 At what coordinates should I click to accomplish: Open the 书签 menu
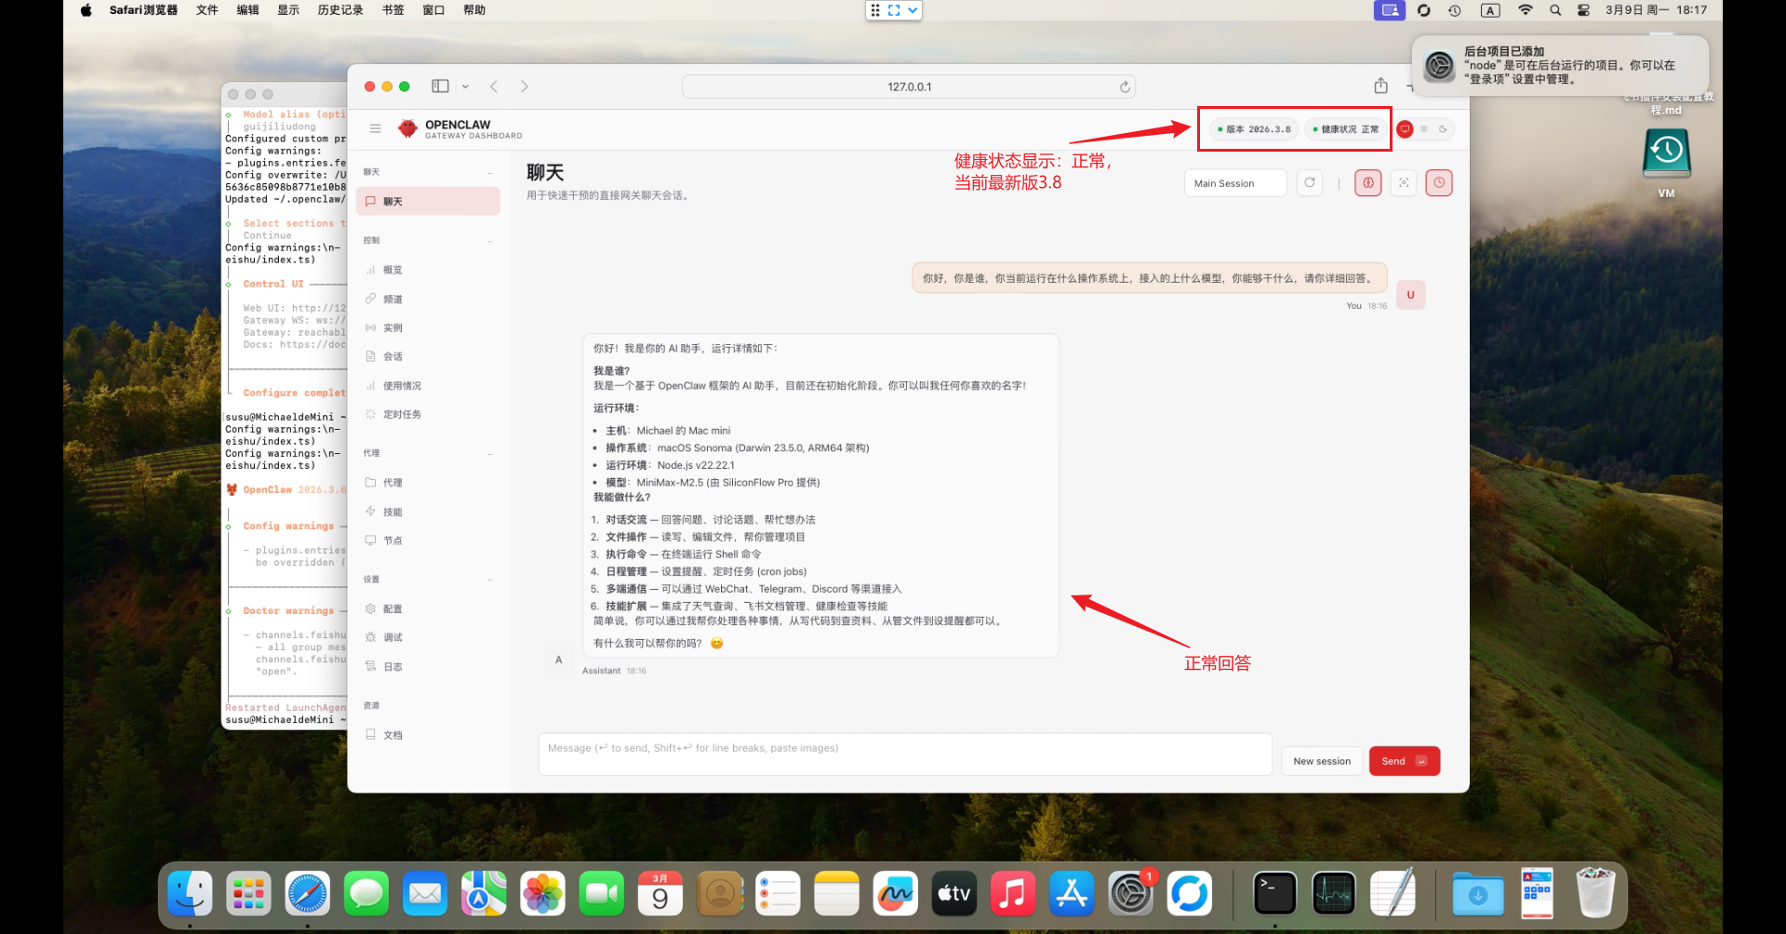pos(393,10)
